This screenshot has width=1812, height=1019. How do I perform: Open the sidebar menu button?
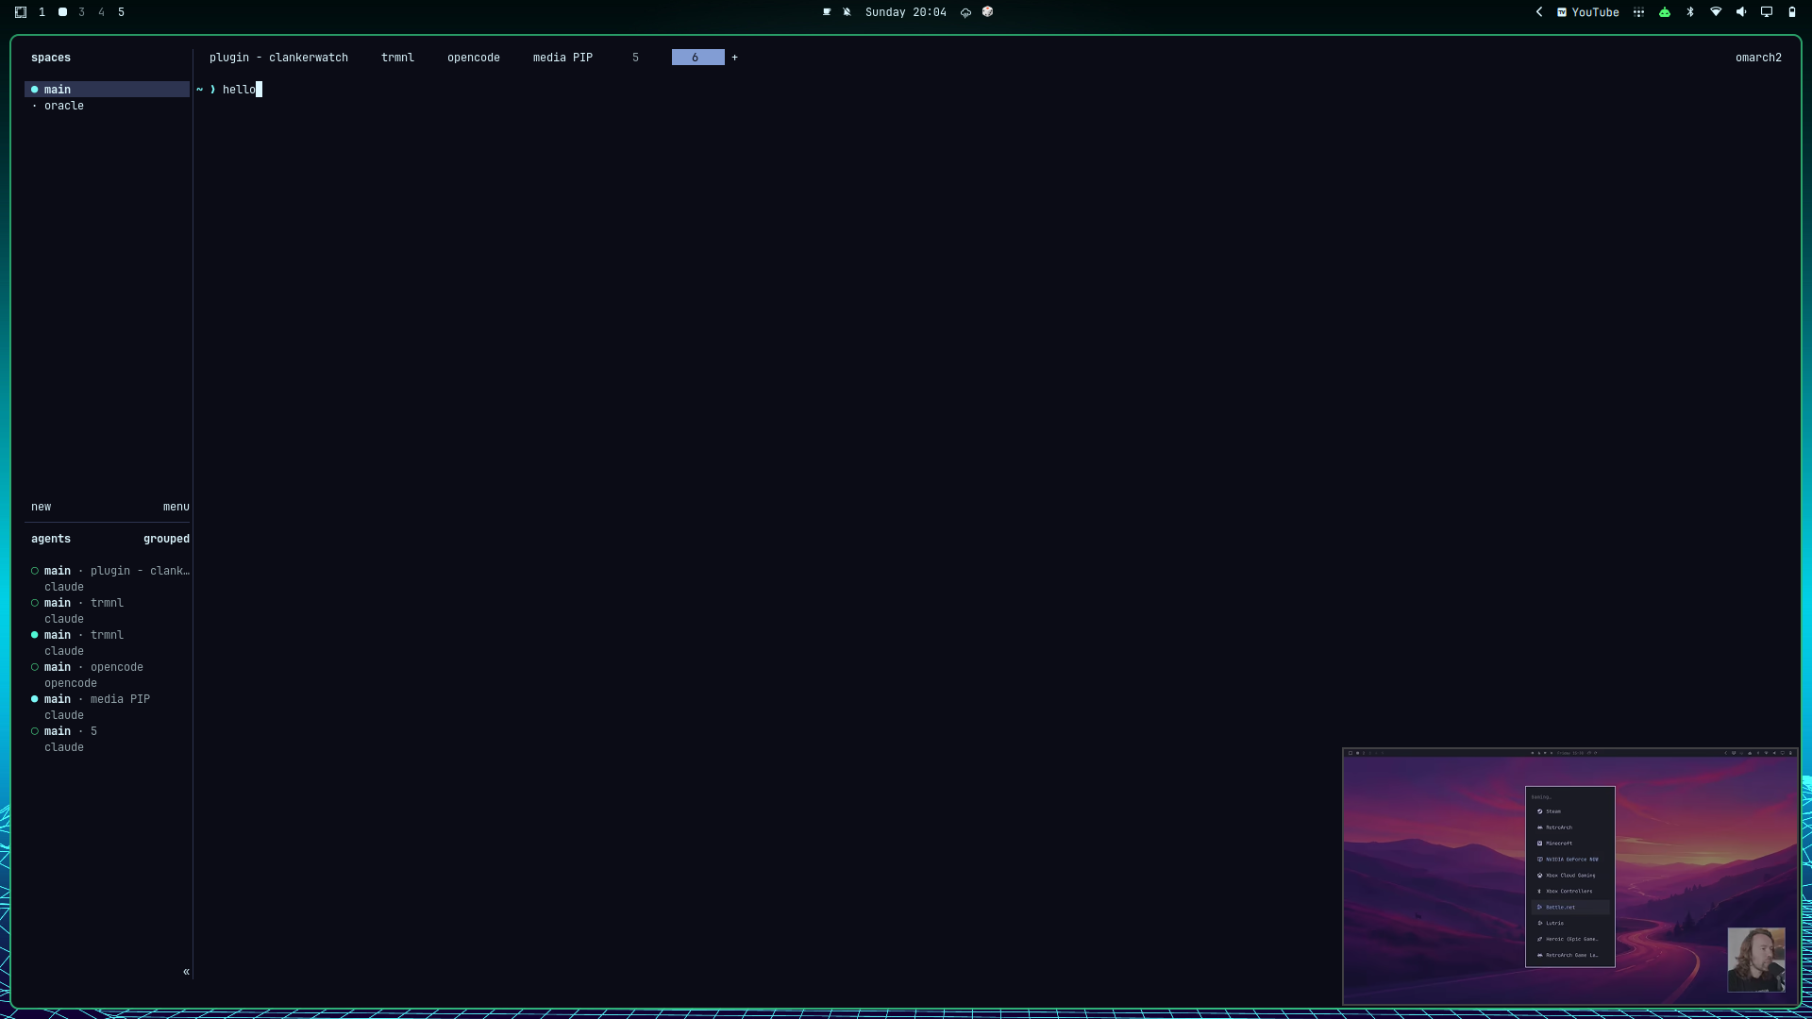click(x=176, y=507)
